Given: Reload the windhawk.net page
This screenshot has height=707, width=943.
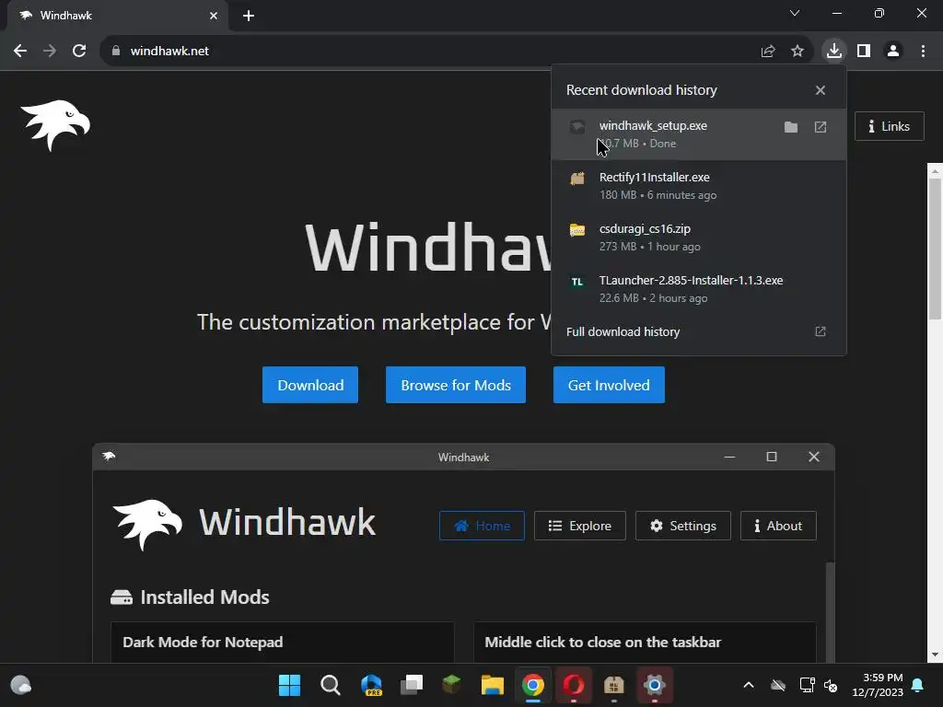Looking at the screenshot, I should 79,52.
